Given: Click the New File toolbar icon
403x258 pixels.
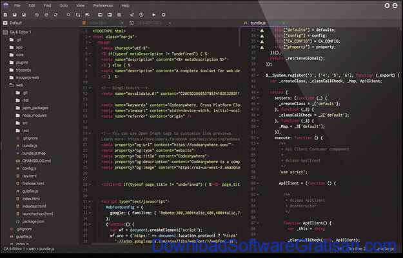Looking at the screenshot, I should pos(5,15).
